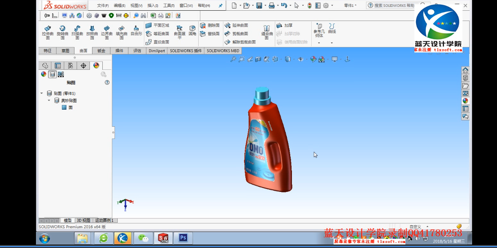Click Zoom to Fit in view toolbar
Screen dimensions: 497x248
(x=233, y=59)
